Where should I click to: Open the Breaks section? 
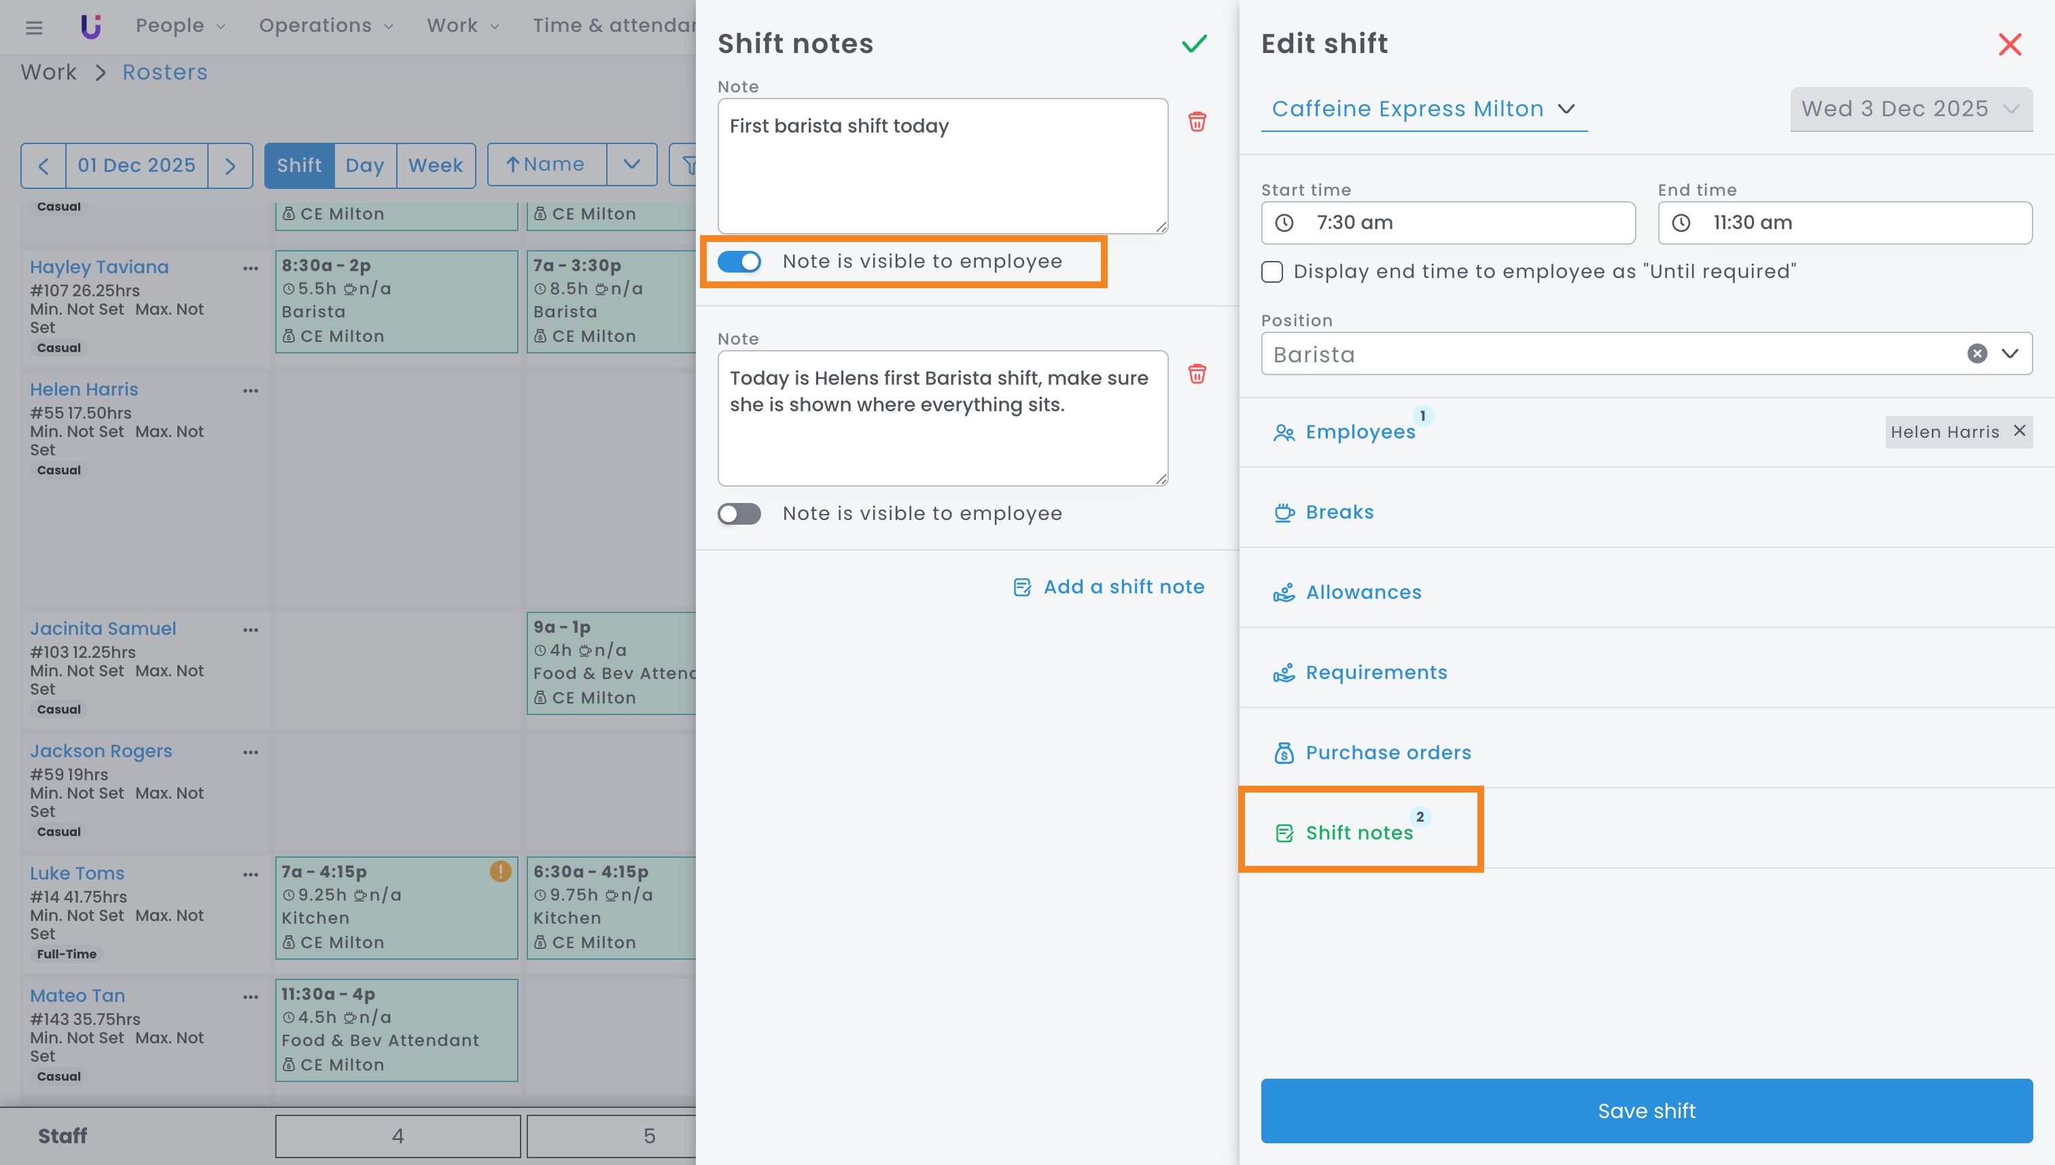pyautogui.click(x=1339, y=512)
